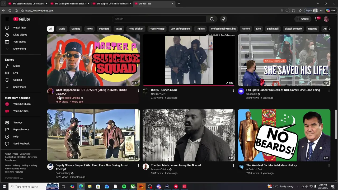Open a new browser tab with plus
Screen dimensions: 338x190
click(179, 4)
